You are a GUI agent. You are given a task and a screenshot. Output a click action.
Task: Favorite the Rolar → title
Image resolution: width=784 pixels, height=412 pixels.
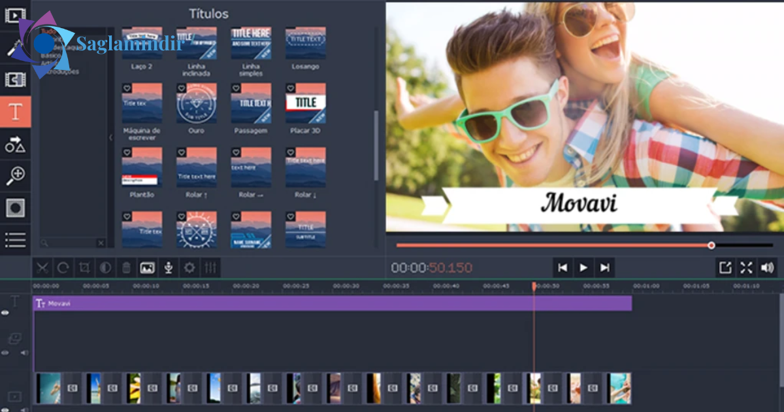236,152
